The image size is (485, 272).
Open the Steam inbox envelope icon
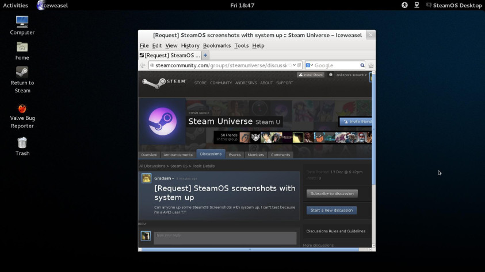point(330,75)
